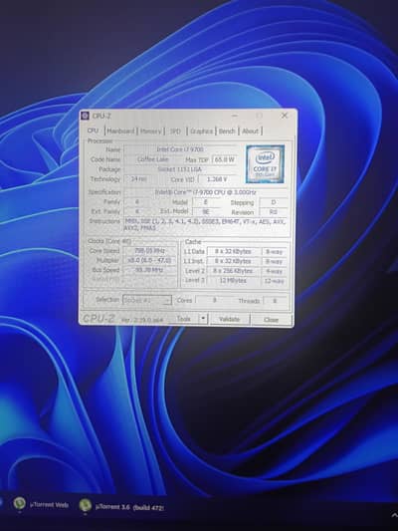
Task: Open the Socket #1 selection dropdown
Action: [147, 300]
